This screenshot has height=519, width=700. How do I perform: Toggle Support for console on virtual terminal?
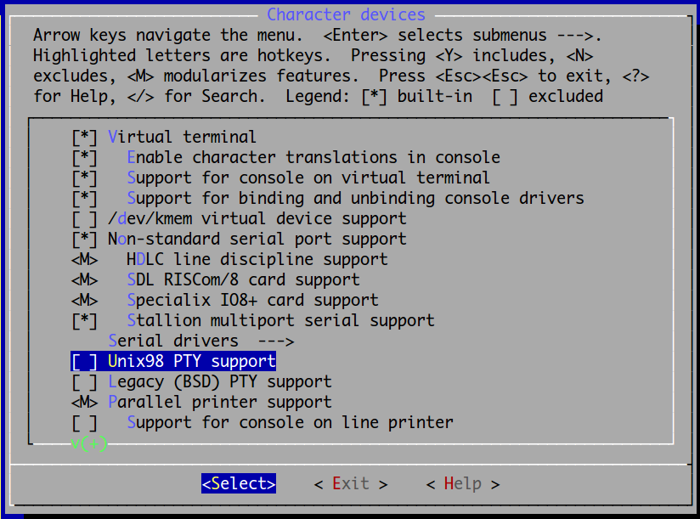[x=84, y=178]
